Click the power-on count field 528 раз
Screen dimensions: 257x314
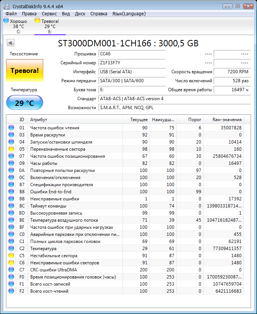(232, 81)
